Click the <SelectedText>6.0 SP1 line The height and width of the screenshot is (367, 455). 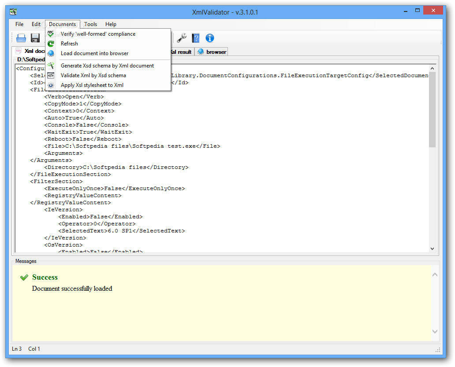pyautogui.click(x=122, y=231)
